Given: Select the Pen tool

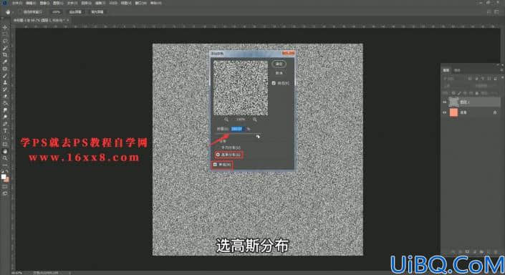Looking at the screenshot, I should click(x=5, y=124).
